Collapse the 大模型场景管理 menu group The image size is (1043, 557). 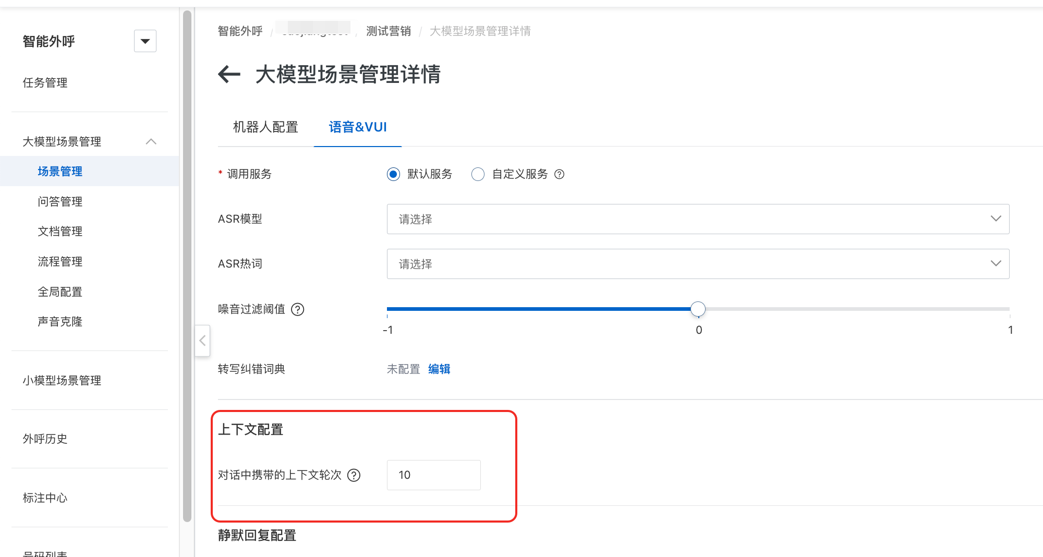click(151, 141)
